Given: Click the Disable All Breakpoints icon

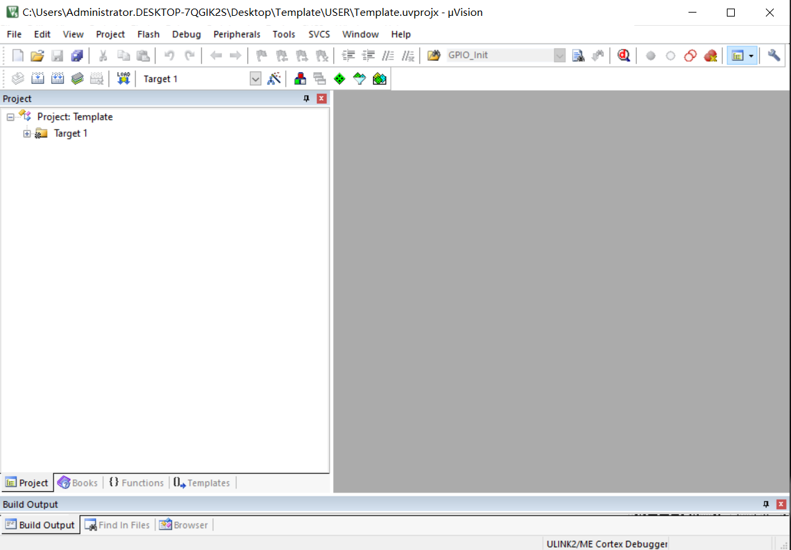Looking at the screenshot, I should (690, 56).
